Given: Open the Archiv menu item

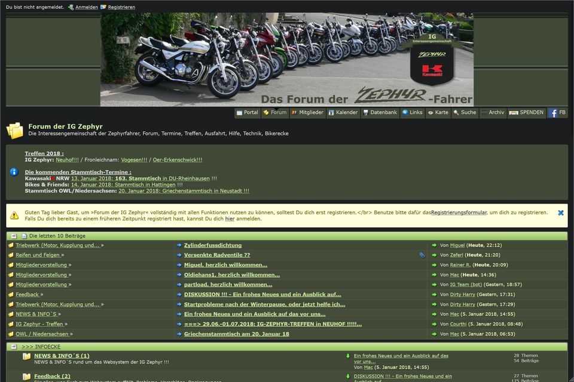Looking at the screenshot, I should point(493,113).
